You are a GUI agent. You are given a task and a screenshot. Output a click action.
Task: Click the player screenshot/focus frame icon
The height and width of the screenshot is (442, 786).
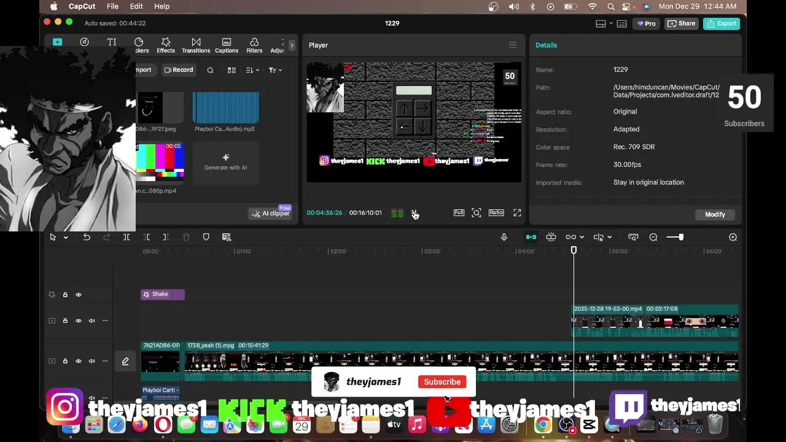[477, 212]
